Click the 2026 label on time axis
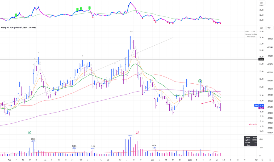The width and height of the screenshot is (274, 162). 190,160
